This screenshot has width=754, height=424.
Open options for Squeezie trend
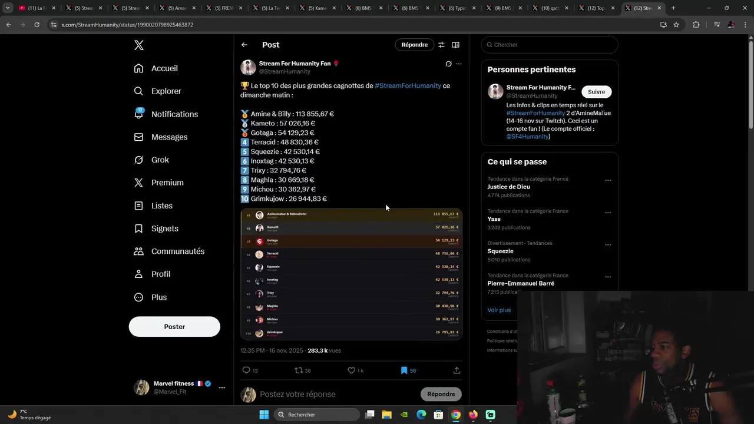coord(608,245)
